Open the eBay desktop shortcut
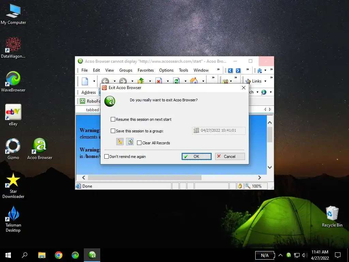The height and width of the screenshot is (262, 349). [13, 115]
